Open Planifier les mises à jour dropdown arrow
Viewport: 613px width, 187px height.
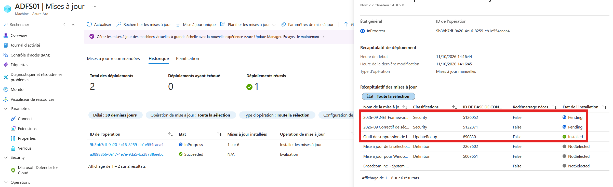click(x=274, y=25)
